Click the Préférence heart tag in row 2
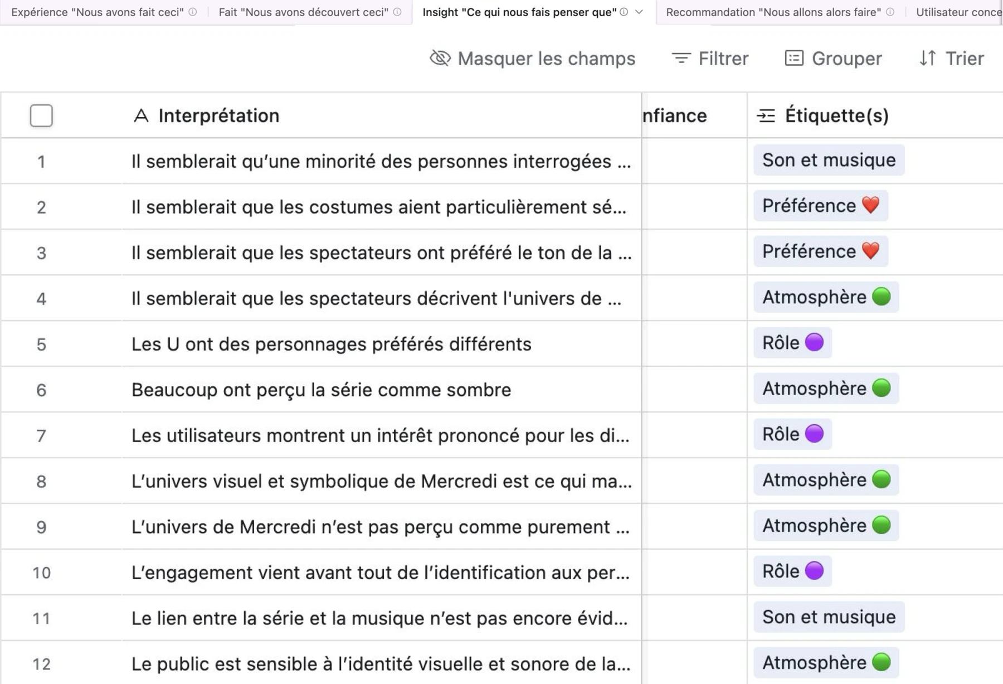Screen dimensions: 1003x684 [821, 206]
